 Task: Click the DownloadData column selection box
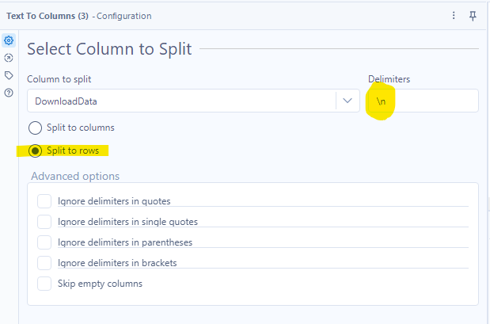[182, 101]
